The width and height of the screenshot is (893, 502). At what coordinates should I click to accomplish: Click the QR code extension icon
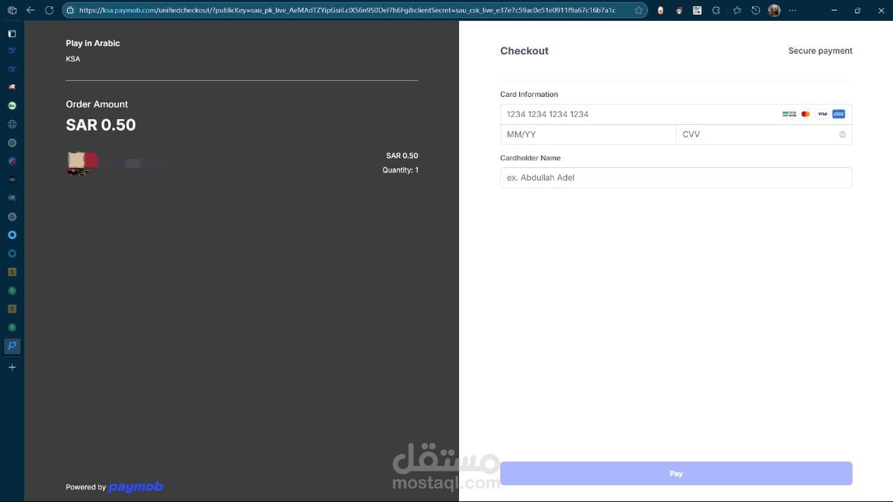pyautogui.click(x=697, y=10)
